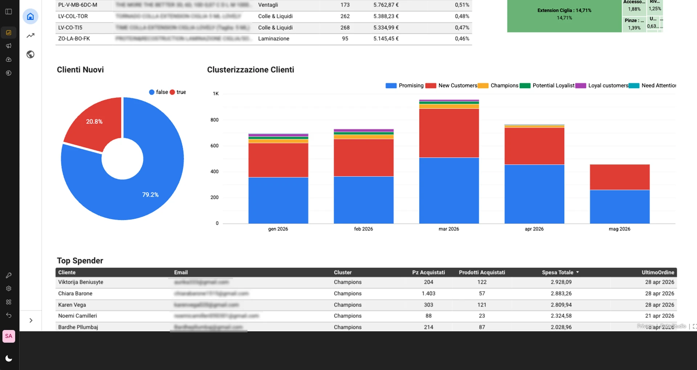Viewport: 697px width, 370px height.
Task: Toggle the sidebar panel layout icon
Action: (9, 12)
